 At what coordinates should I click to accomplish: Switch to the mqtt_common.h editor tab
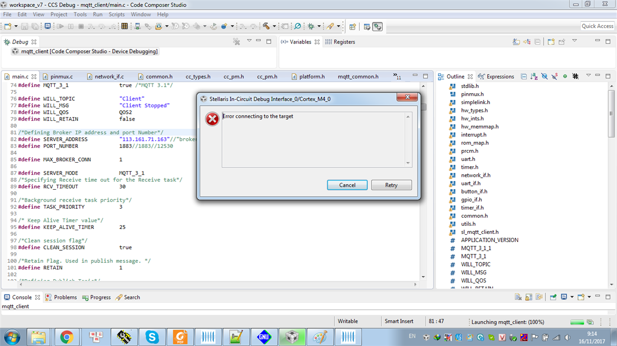358,77
